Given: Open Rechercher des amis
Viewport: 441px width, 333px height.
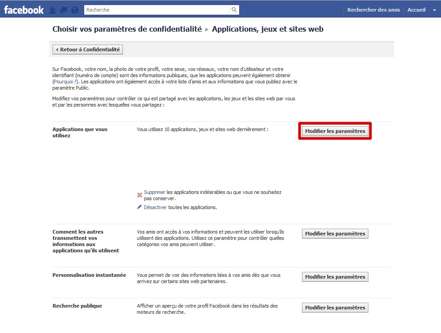Looking at the screenshot, I should [373, 10].
